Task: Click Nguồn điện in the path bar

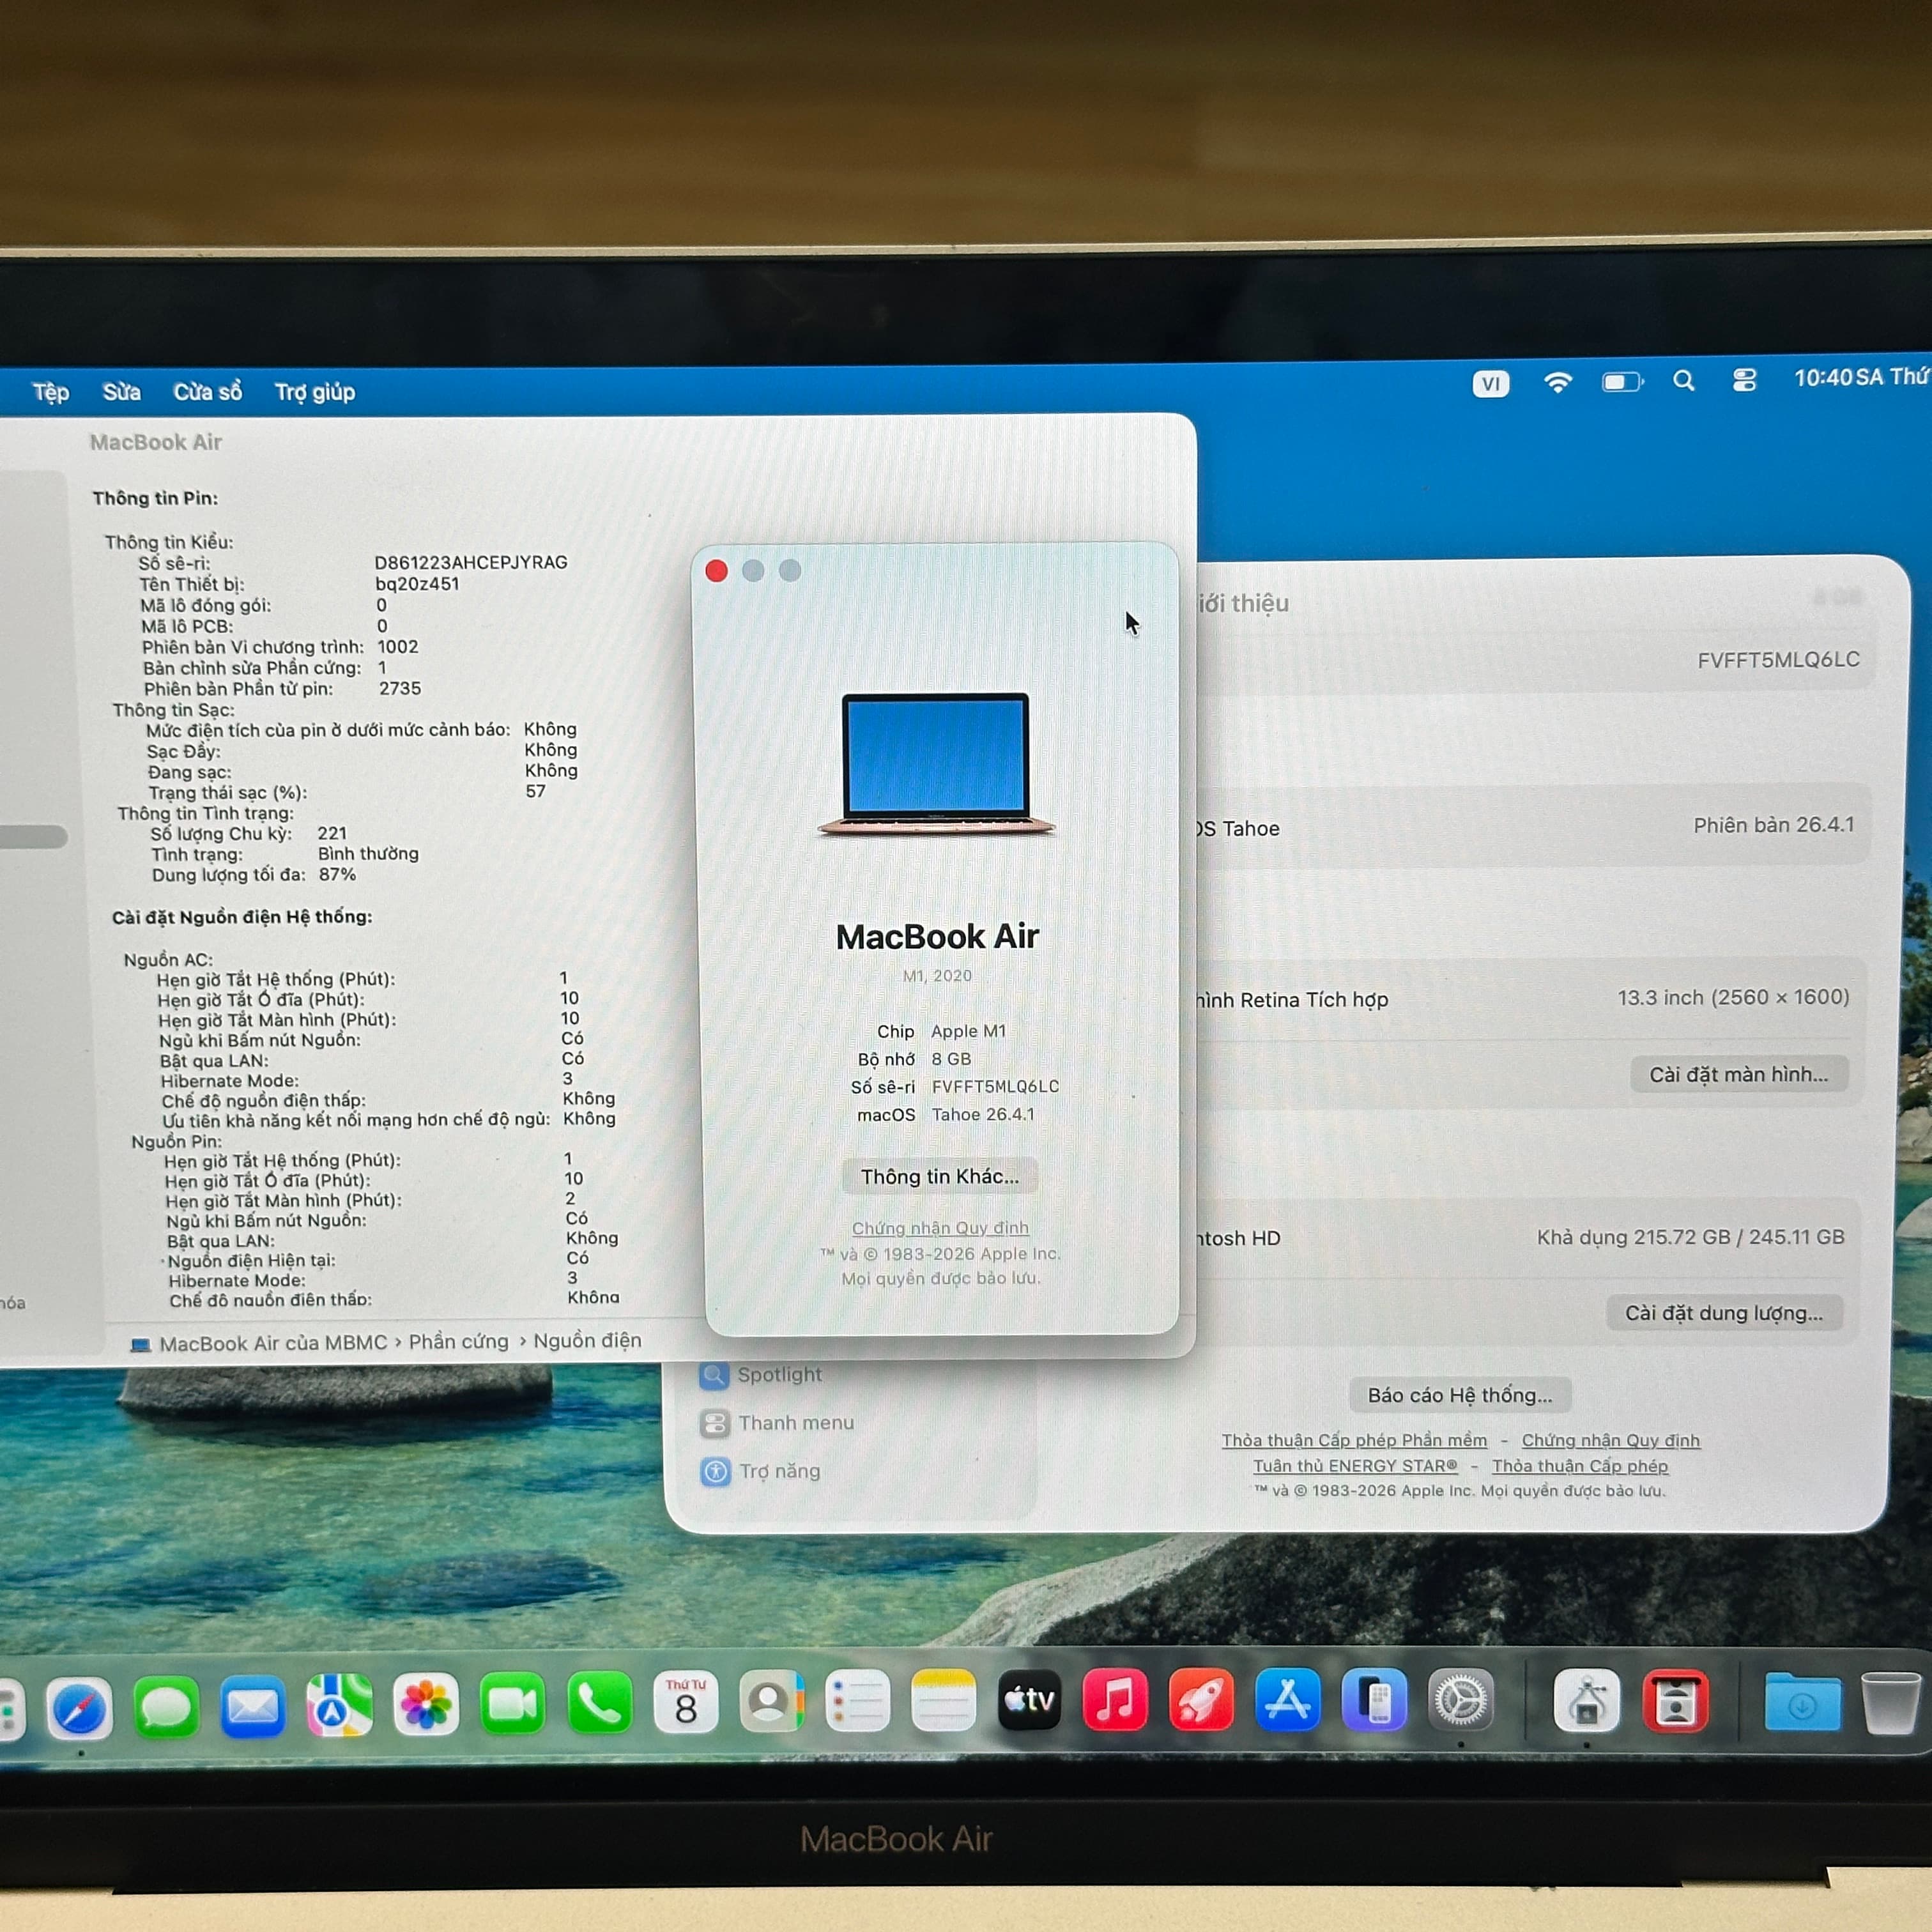Action: click(x=587, y=1340)
